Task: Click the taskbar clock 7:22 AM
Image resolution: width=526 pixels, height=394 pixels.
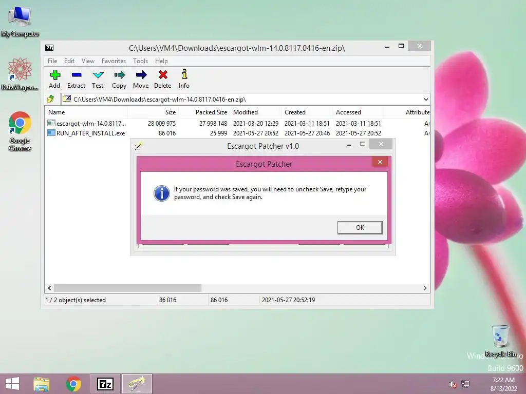Action: click(x=503, y=380)
